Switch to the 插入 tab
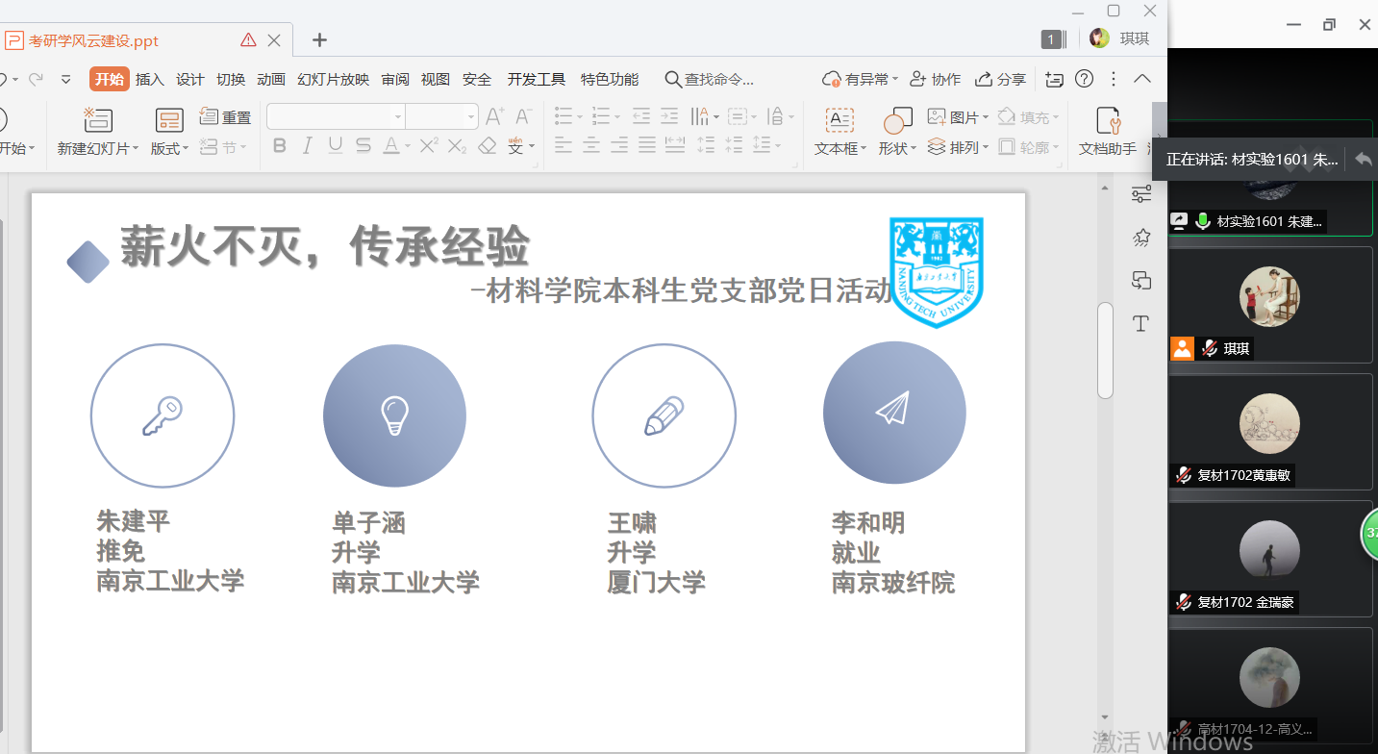 click(150, 79)
